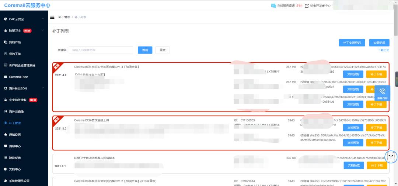The image size is (398, 186).
Task: Click the 系统管理员设置 user icon
Action: pos(6,181)
